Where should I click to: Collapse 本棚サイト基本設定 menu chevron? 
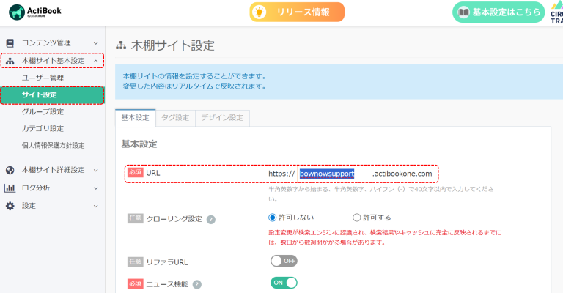tap(96, 61)
